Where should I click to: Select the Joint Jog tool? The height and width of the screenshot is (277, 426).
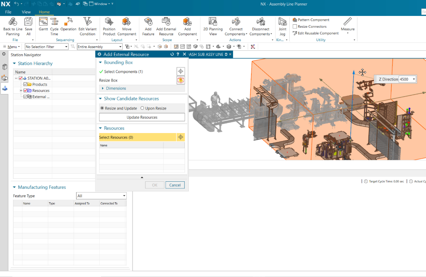coord(283,26)
